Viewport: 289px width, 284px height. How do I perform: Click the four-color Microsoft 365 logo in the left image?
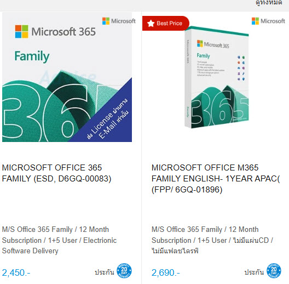click(x=22, y=32)
